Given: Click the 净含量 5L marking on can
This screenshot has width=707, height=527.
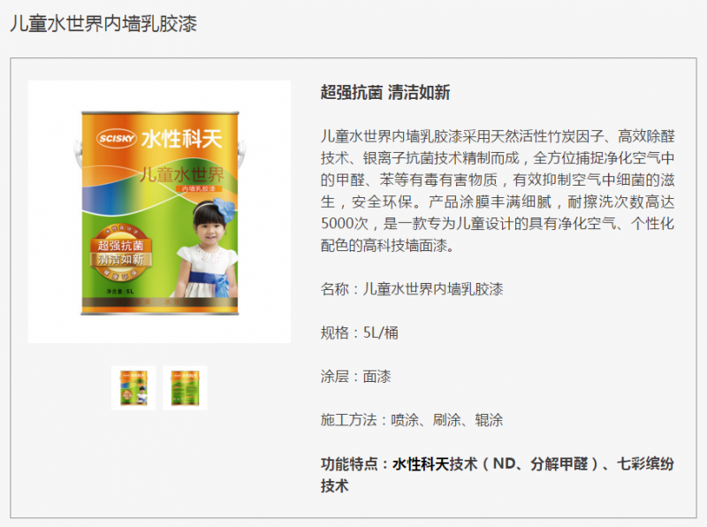Looking at the screenshot, I should tap(120, 292).
